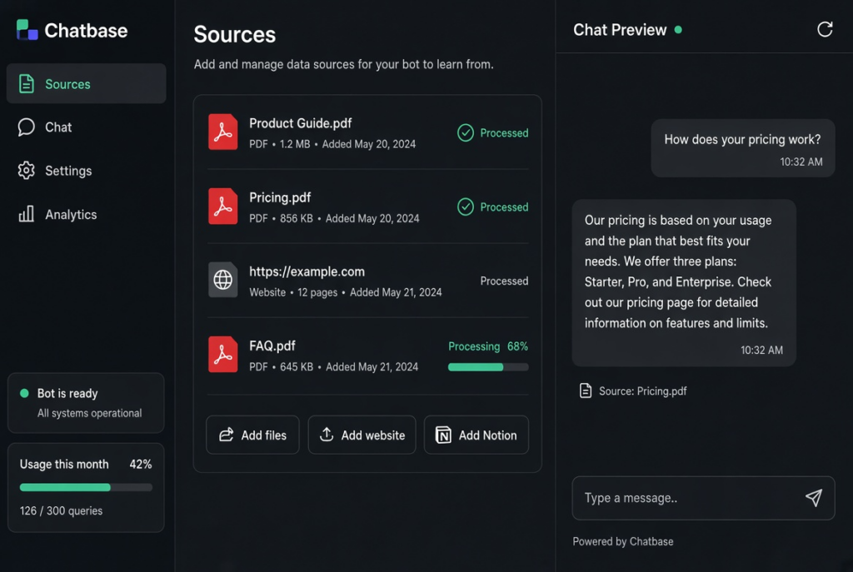Click Website • 12 pages • Added May 21, 2024
The height and width of the screenshot is (572, 853).
click(346, 292)
